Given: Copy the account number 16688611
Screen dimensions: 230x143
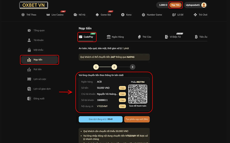Looking at the screenshot, I should click(122, 100).
